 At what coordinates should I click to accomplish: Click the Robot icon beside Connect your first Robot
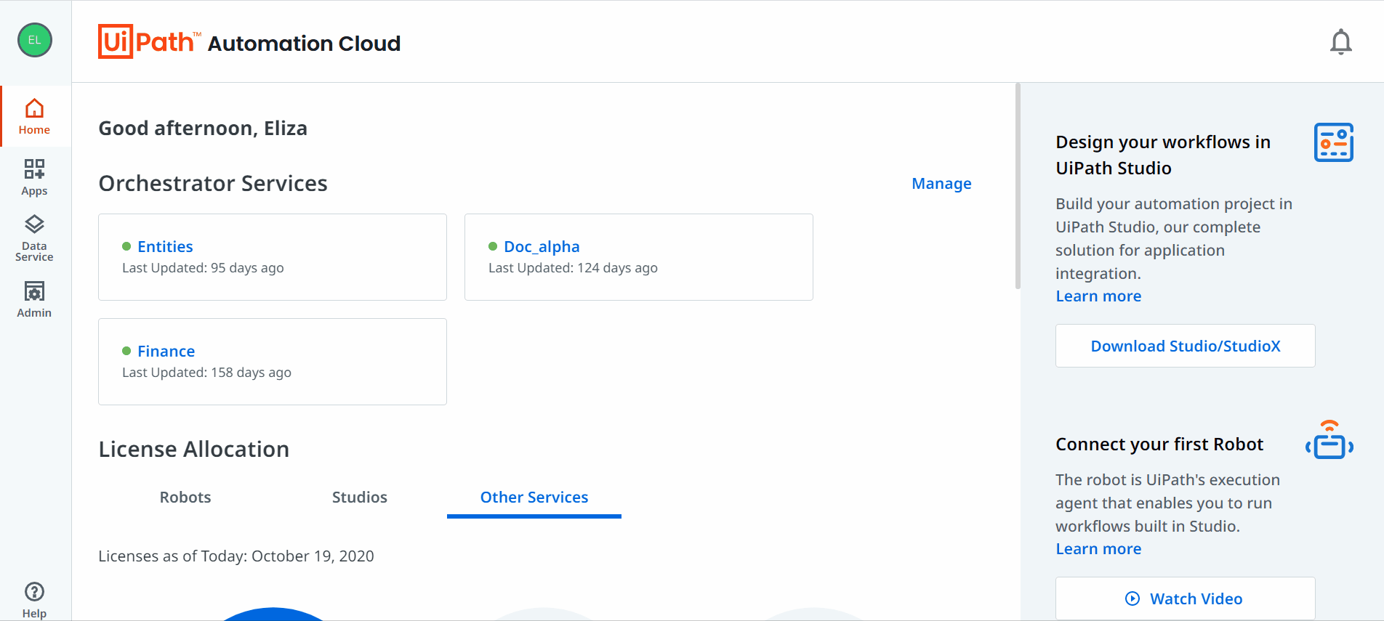[1329, 440]
